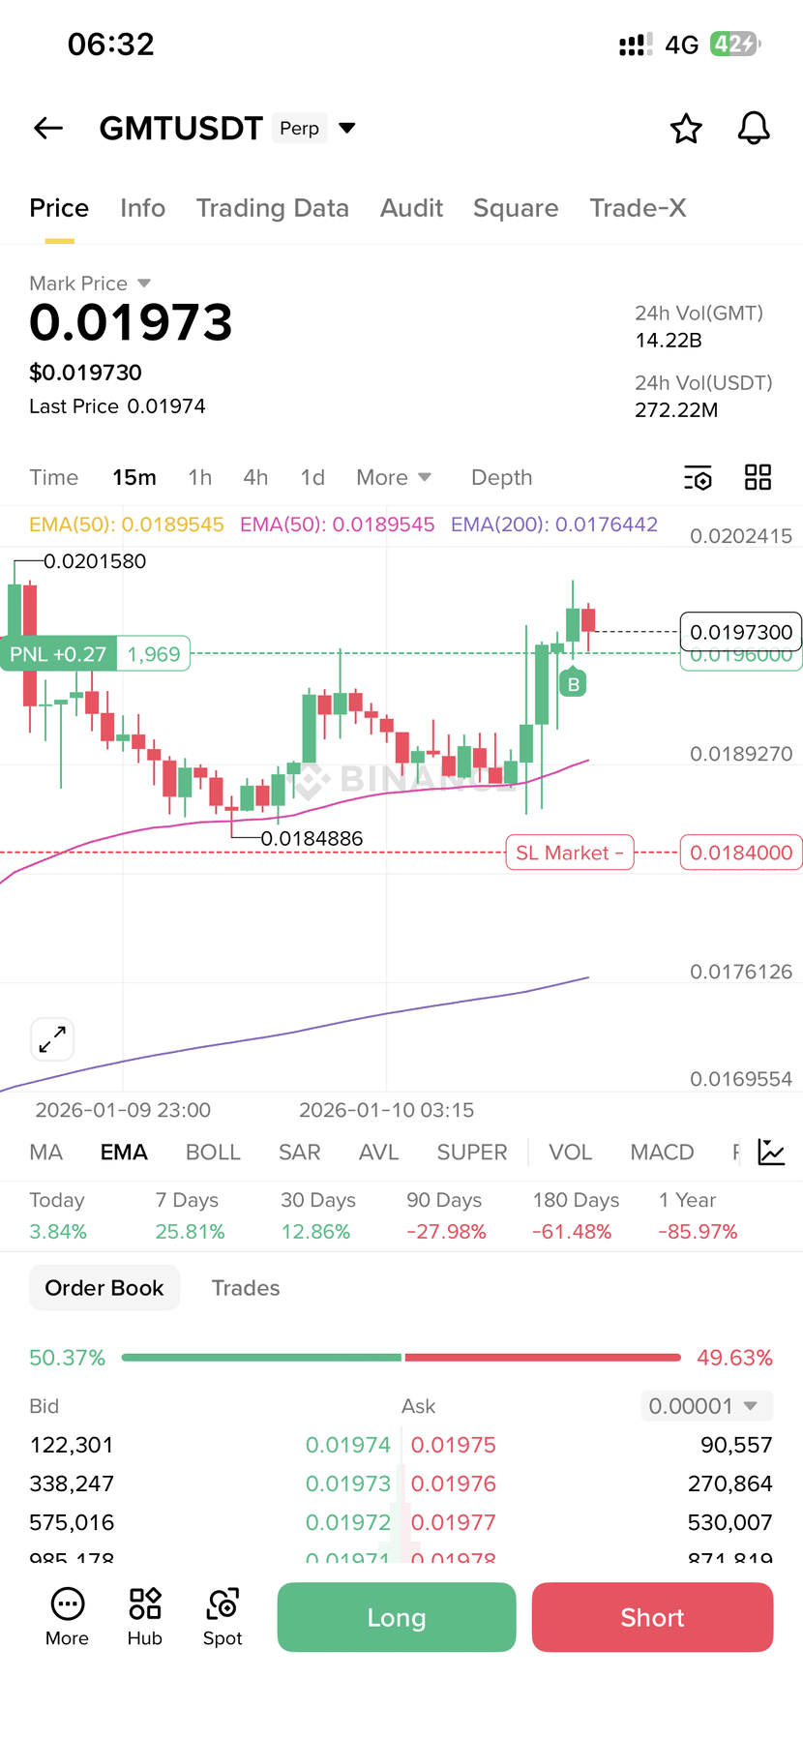The height and width of the screenshot is (1738, 803).
Task: Open the More timeframes dropdown
Action: point(394,477)
